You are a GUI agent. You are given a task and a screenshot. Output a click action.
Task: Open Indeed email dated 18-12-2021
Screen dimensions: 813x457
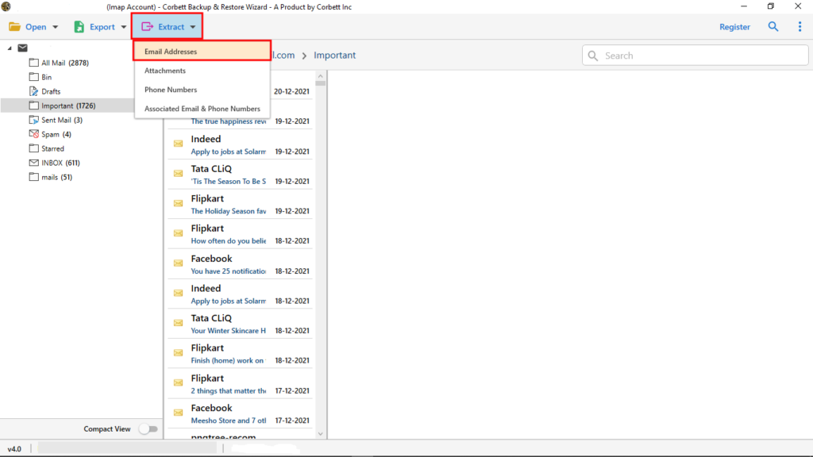(x=240, y=294)
